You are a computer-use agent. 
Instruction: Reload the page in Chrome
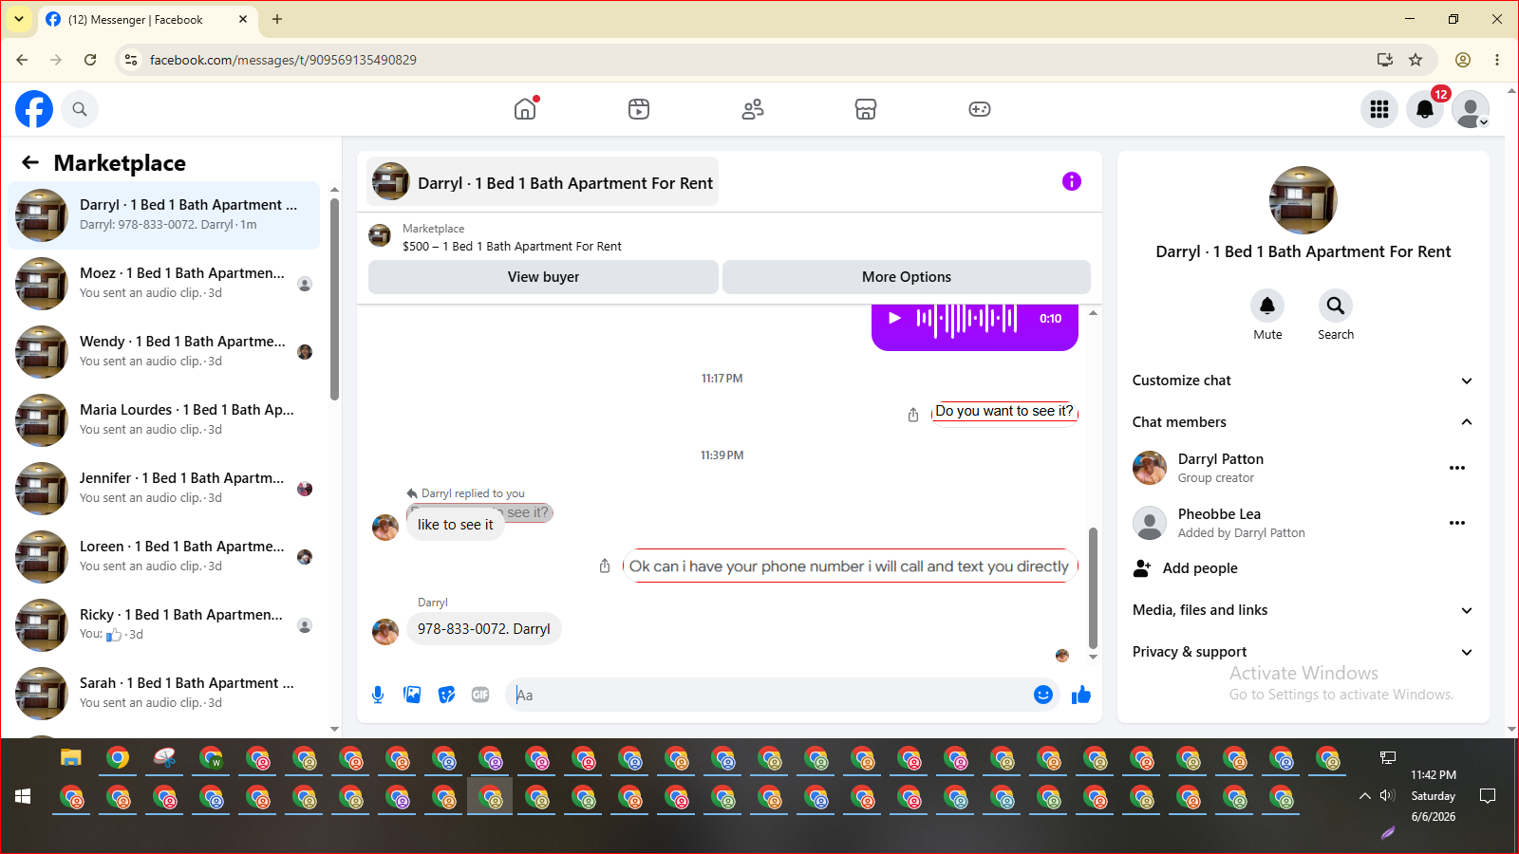90,60
